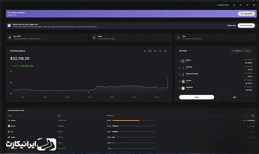Image resolution: width=259 pixels, height=154 pixels.
Task: Dismiss the banner with Maybe later
Action: click(x=231, y=26)
